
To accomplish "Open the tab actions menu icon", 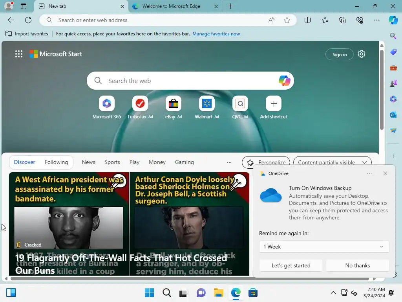I will 24,6.
